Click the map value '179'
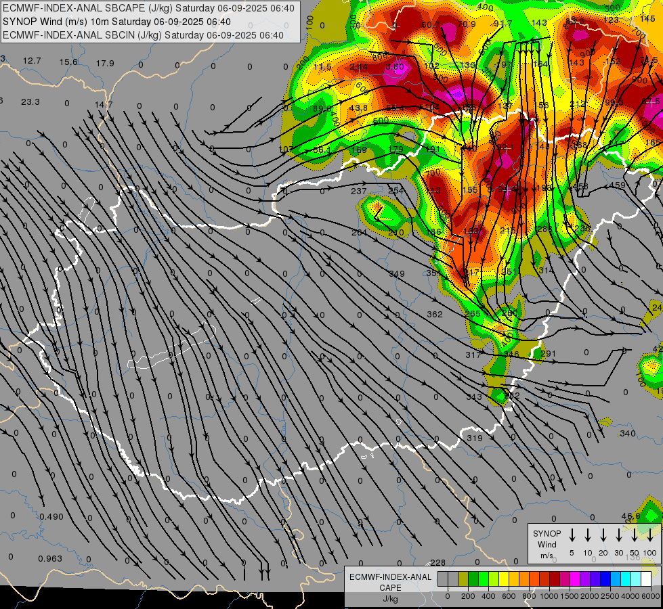Viewport: 663px width, 609px height. click(395, 149)
